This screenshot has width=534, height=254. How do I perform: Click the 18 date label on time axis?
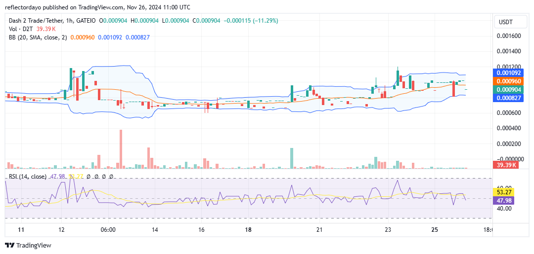(x=248, y=230)
